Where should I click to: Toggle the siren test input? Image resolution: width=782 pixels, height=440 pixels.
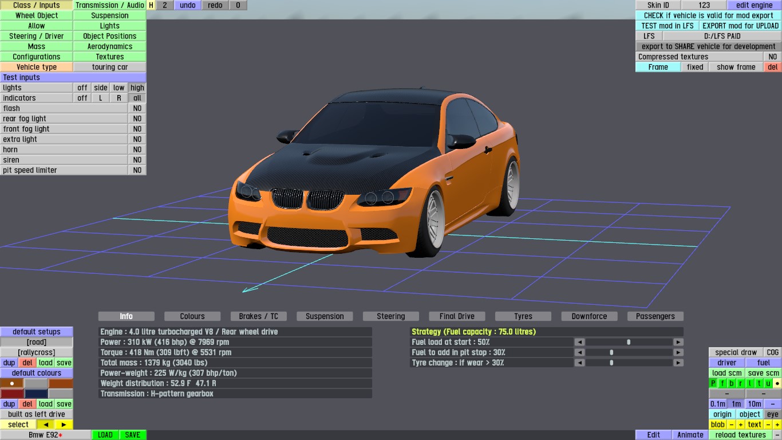tap(137, 160)
